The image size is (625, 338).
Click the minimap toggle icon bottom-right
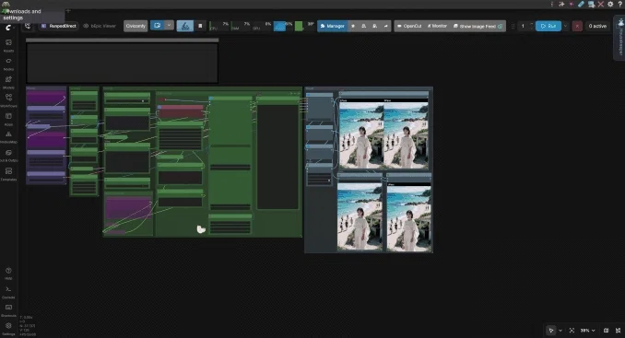coord(606,331)
